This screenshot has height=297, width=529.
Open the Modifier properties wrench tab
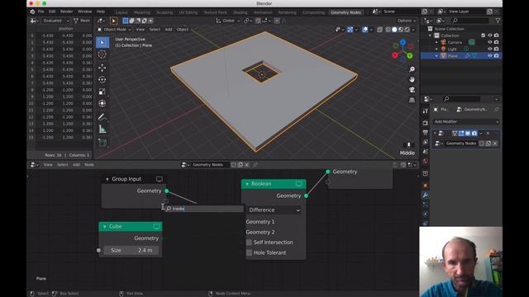pos(426,195)
